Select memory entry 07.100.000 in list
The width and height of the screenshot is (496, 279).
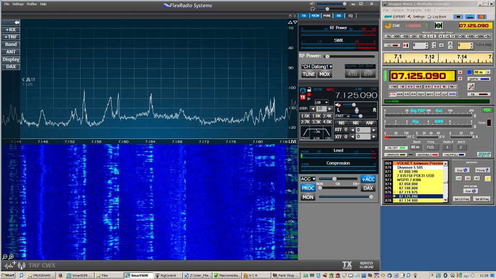408,188
